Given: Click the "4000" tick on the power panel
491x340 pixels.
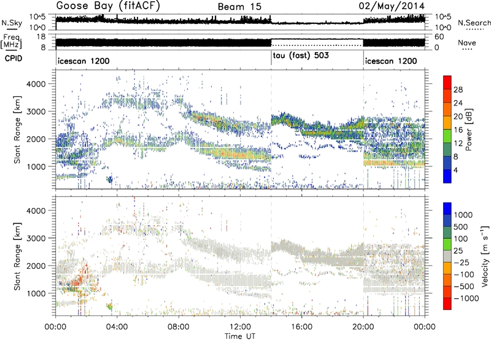Looking at the screenshot, I should tap(36, 84).
